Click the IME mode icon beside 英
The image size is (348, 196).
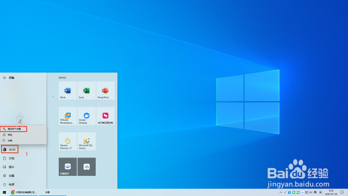tap(321, 192)
